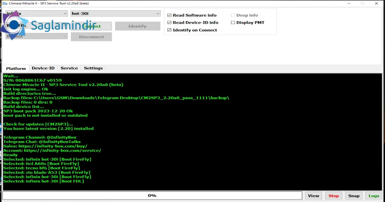The height and width of the screenshot is (202, 385).
Task: Open the Settings tab
Action: (93, 68)
